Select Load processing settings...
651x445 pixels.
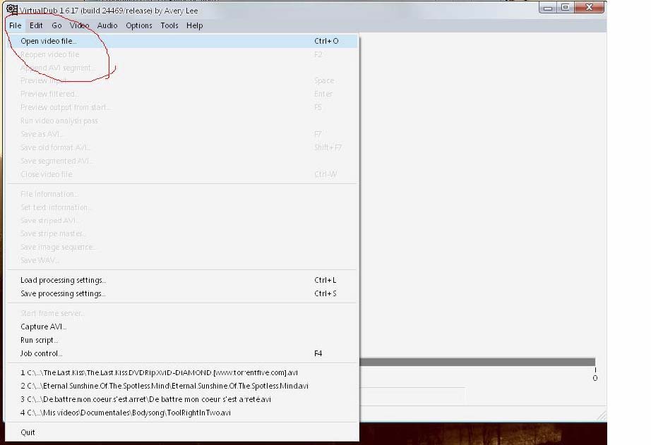(x=63, y=280)
